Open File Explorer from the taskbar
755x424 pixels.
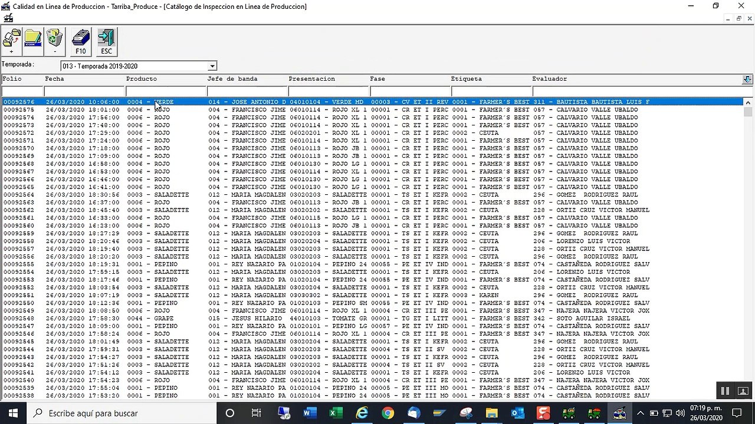pos(491,413)
